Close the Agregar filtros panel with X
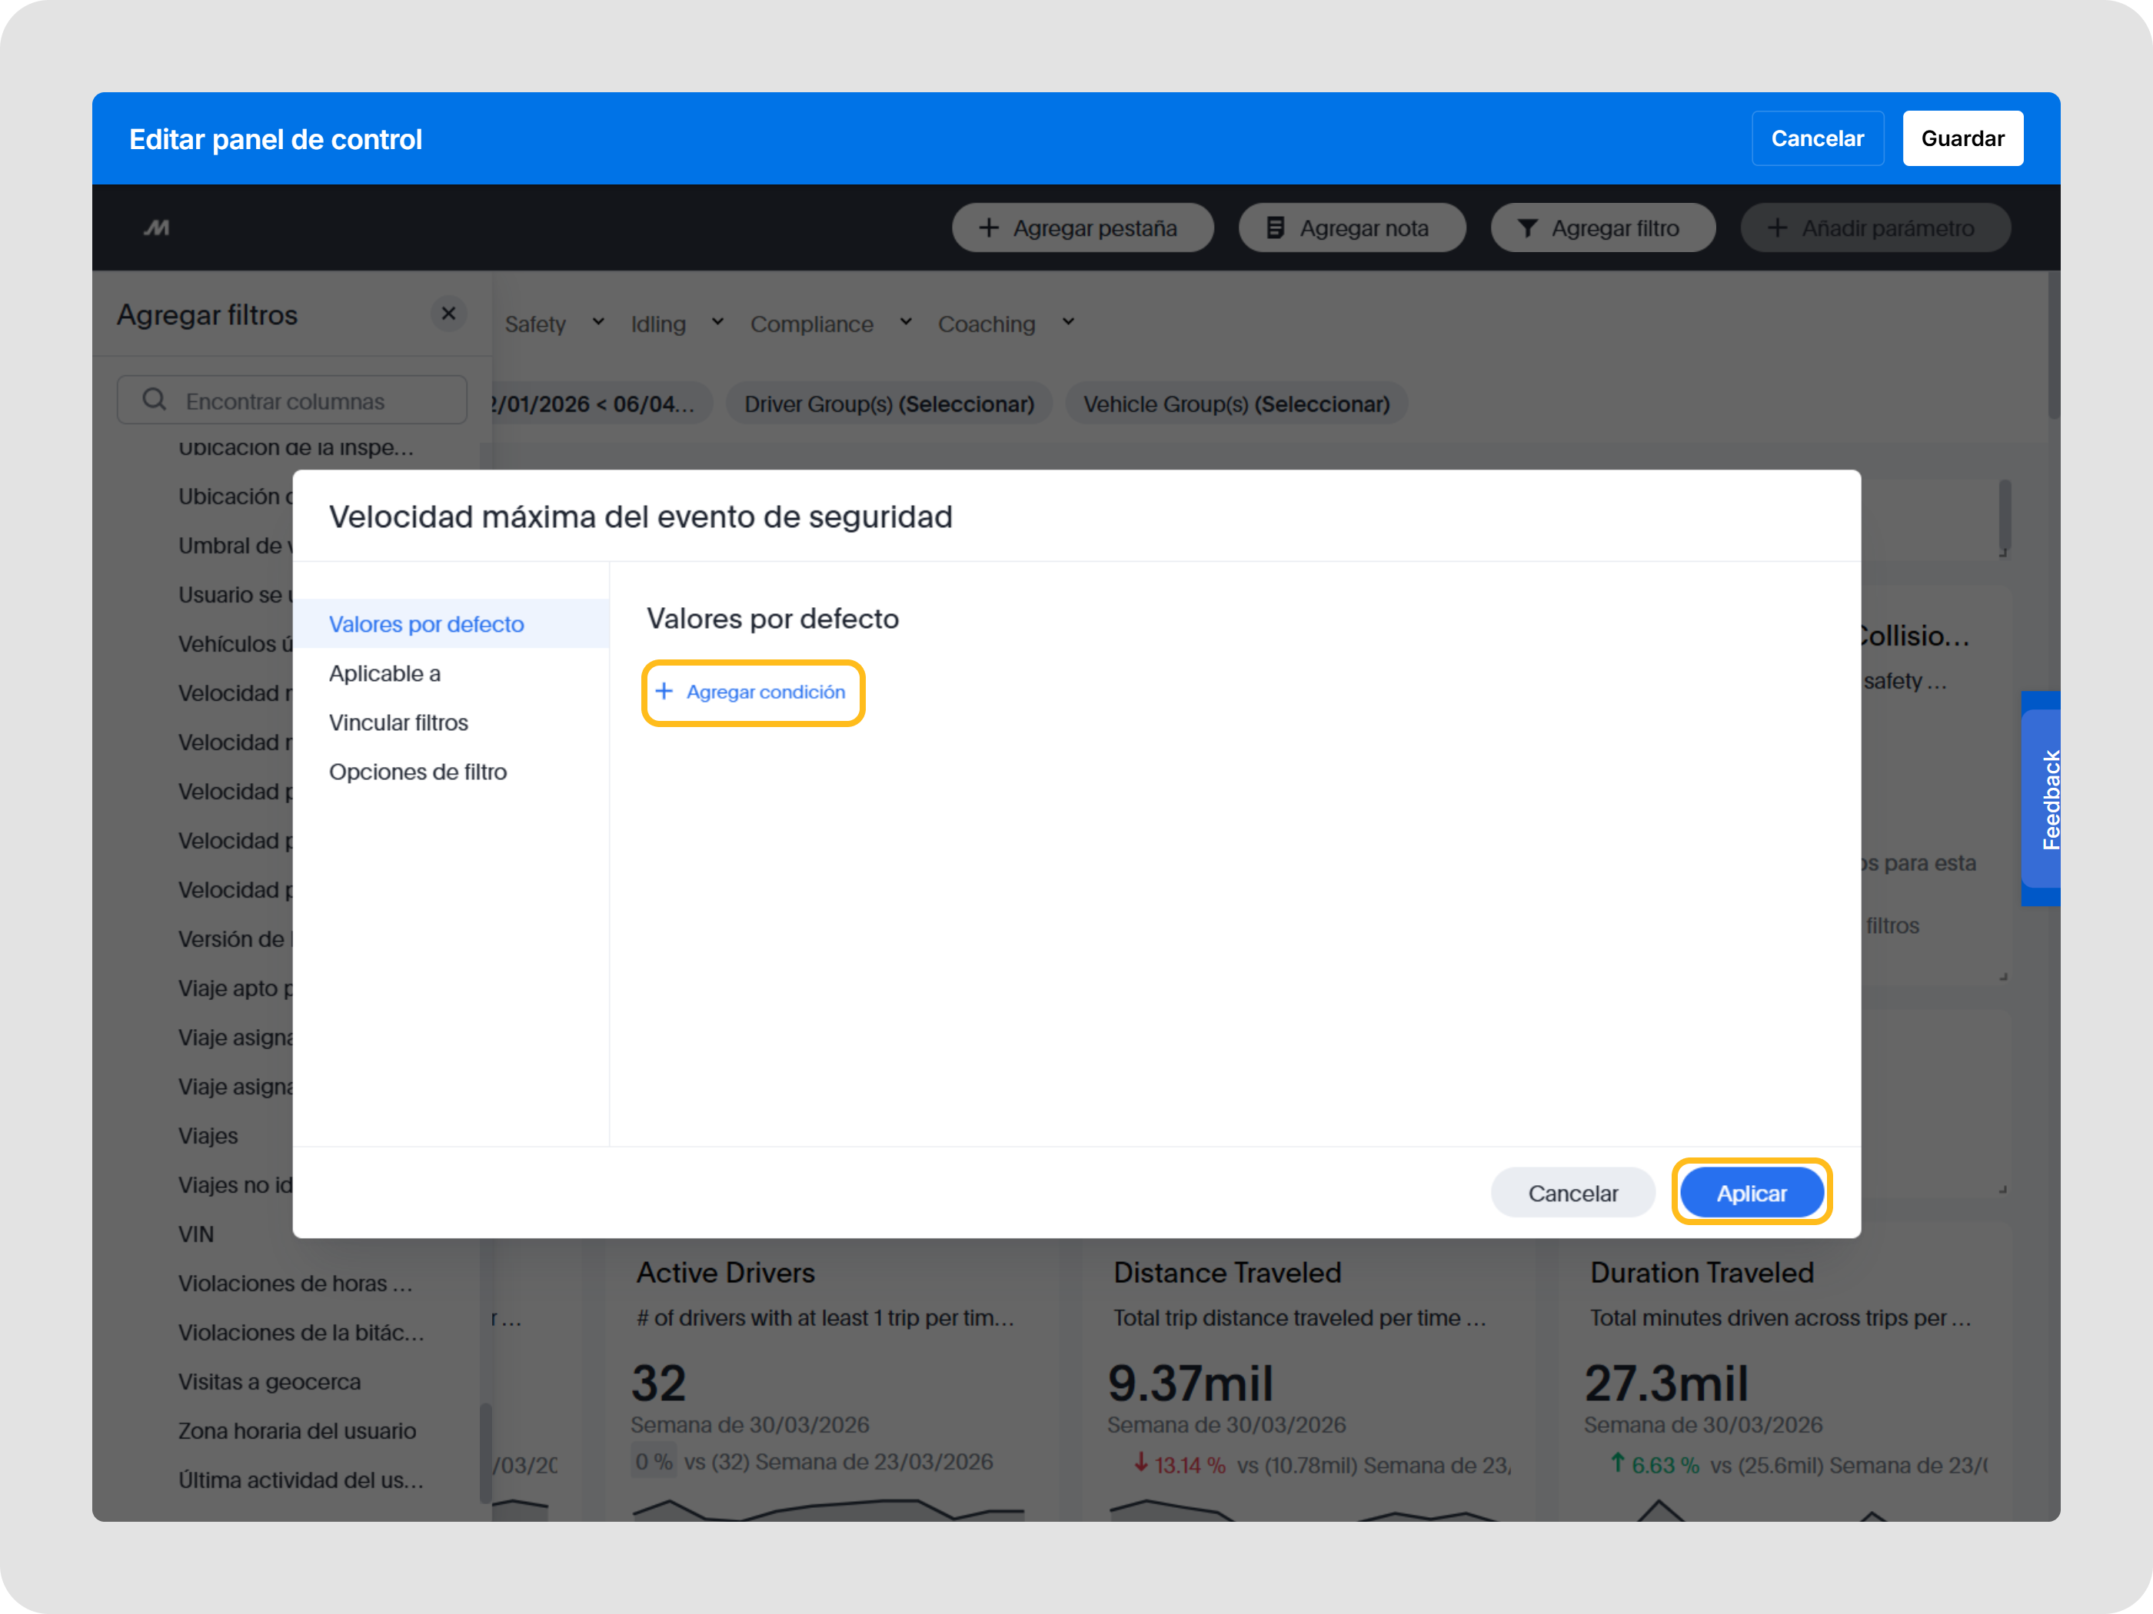 click(449, 314)
